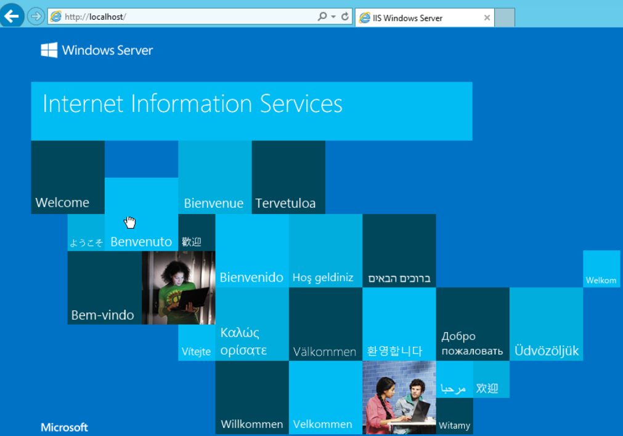Image resolution: width=623 pixels, height=436 pixels.
Task: Open the address bar dropdown arrow
Action: click(333, 17)
